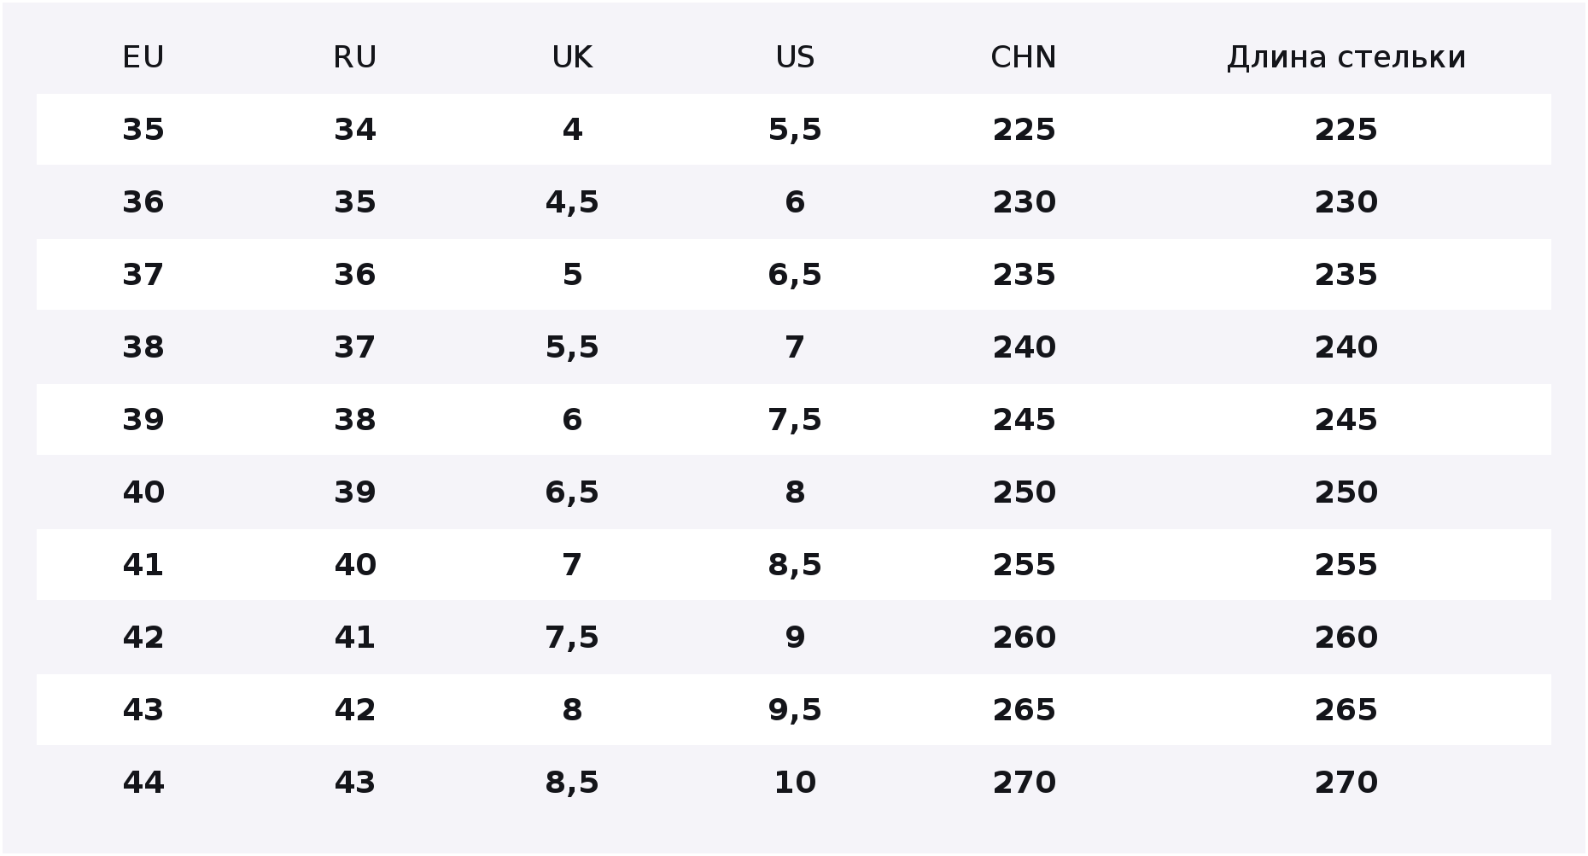
Task: Click the CHN column header
Action: point(1024,57)
